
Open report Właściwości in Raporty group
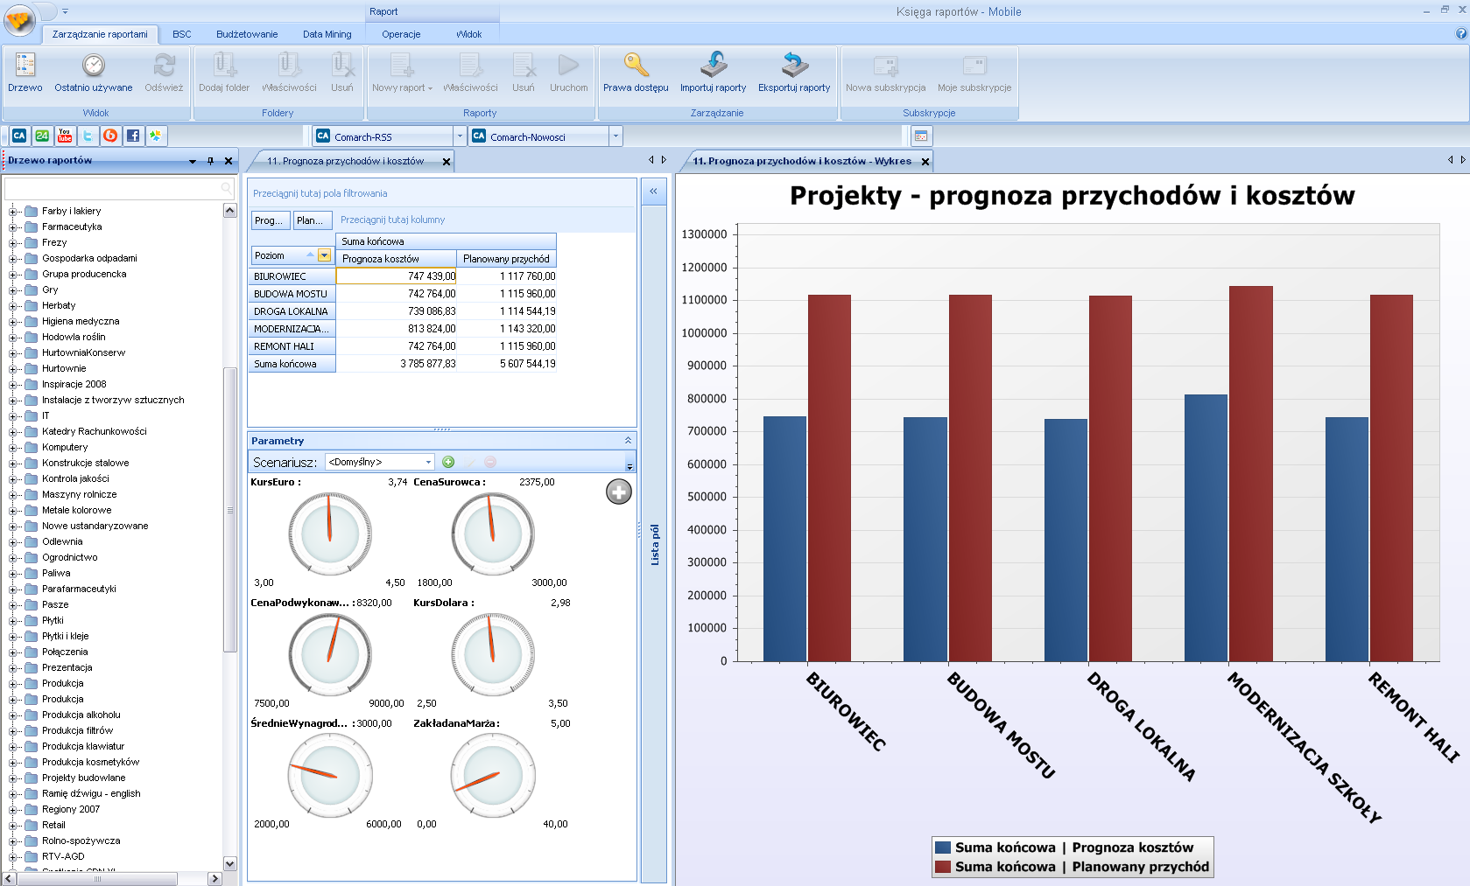[x=470, y=72]
